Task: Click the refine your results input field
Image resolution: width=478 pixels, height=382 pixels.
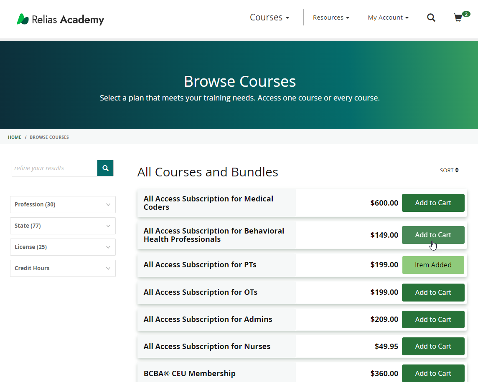Action: [54, 168]
